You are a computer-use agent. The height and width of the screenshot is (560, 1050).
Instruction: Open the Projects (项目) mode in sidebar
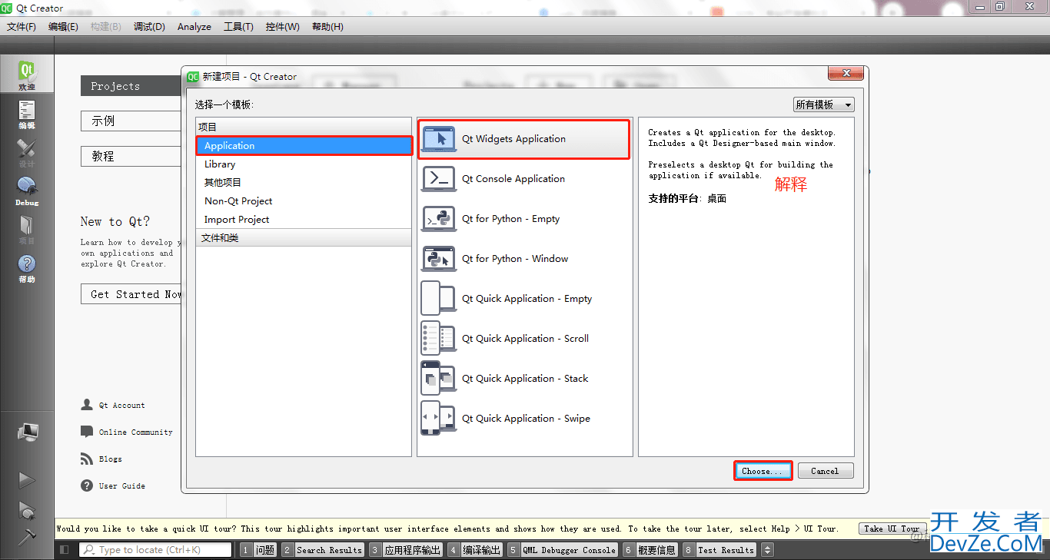pyautogui.click(x=27, y=229)
